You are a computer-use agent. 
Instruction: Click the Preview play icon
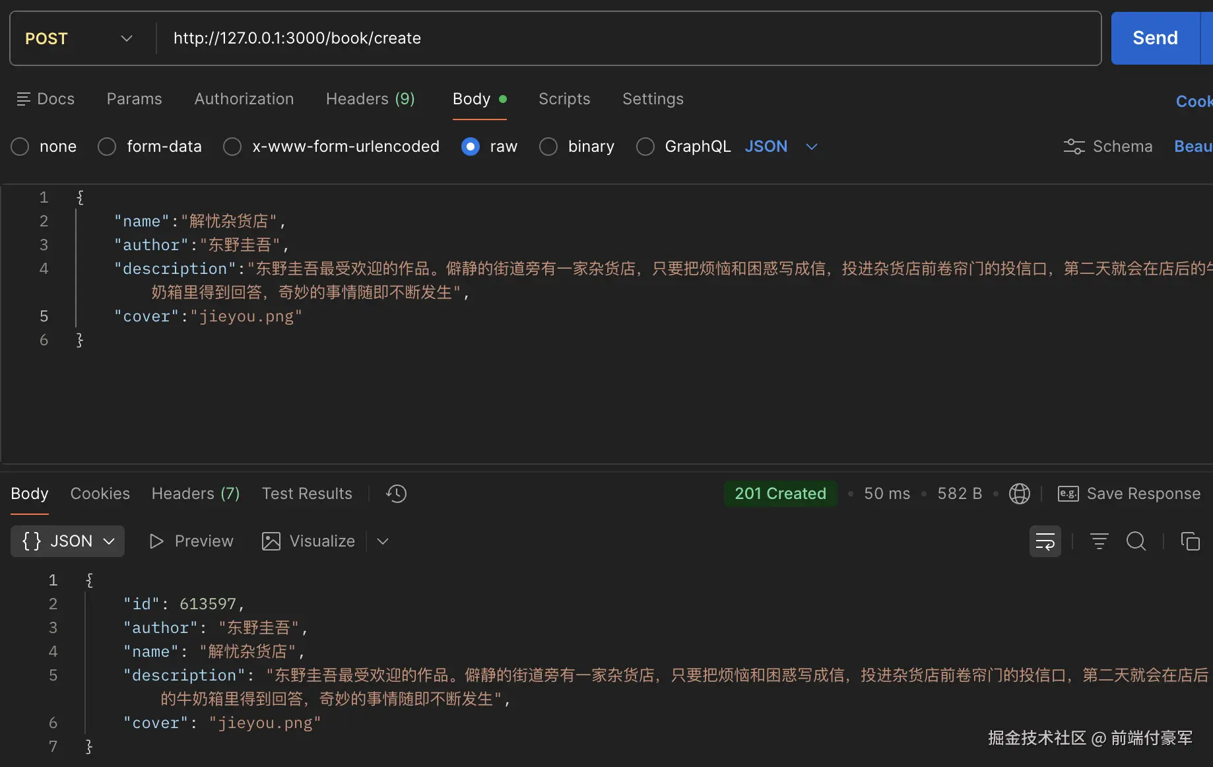(x=156, y=541)
